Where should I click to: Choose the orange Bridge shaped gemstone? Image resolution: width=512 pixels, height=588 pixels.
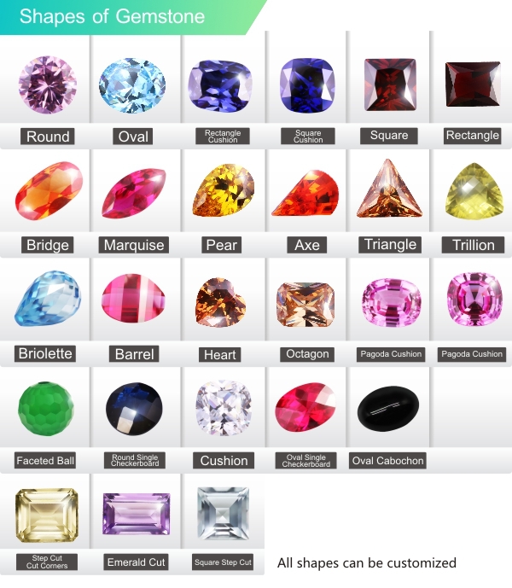tap(49, 191)
